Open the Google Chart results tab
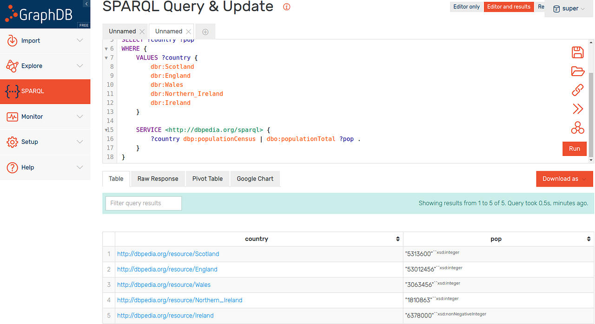This screenshot has height=324, width=595. tap(255, 178)
